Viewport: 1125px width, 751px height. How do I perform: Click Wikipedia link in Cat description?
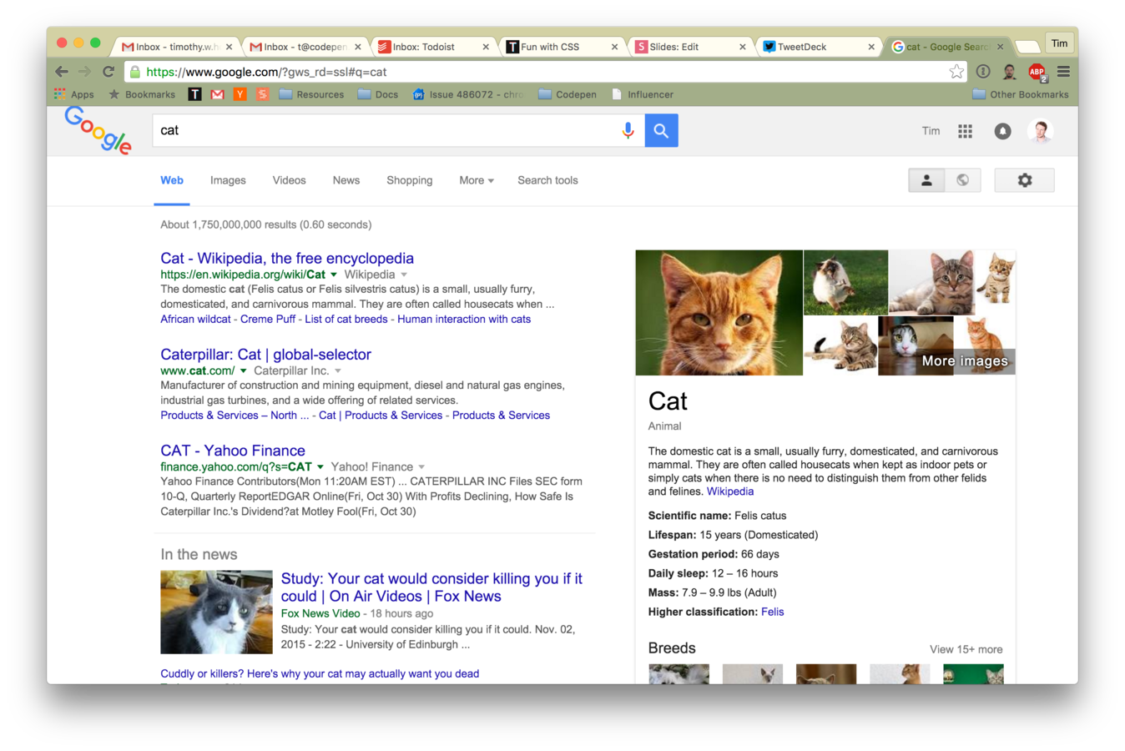(x=730, y=491)
